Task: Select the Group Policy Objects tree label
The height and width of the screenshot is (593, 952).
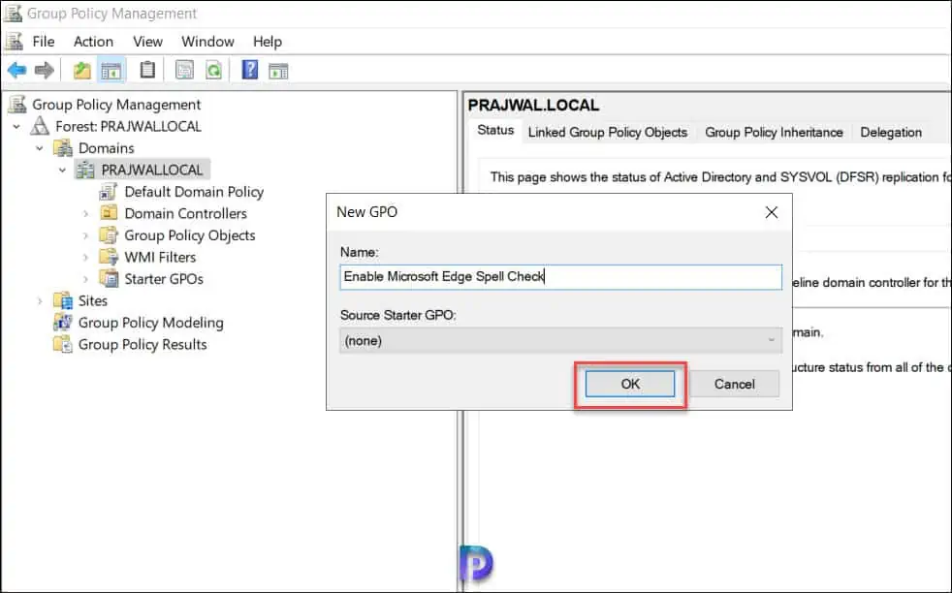Action: pyautogui.click(x=190, y=234)
